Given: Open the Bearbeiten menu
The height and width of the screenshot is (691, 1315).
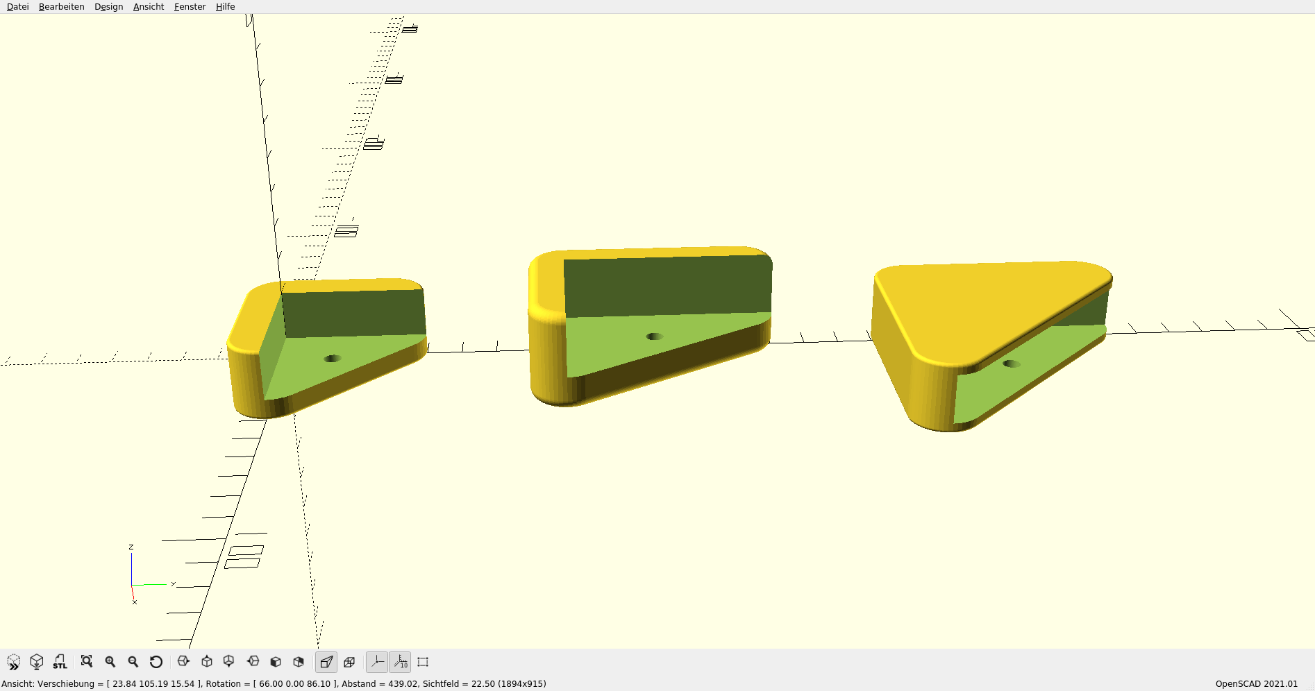Looking at the screenshot, I should tap(62, 7).
